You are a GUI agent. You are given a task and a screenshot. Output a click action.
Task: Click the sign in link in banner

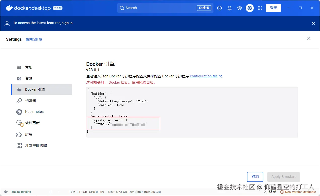(67, 23)
